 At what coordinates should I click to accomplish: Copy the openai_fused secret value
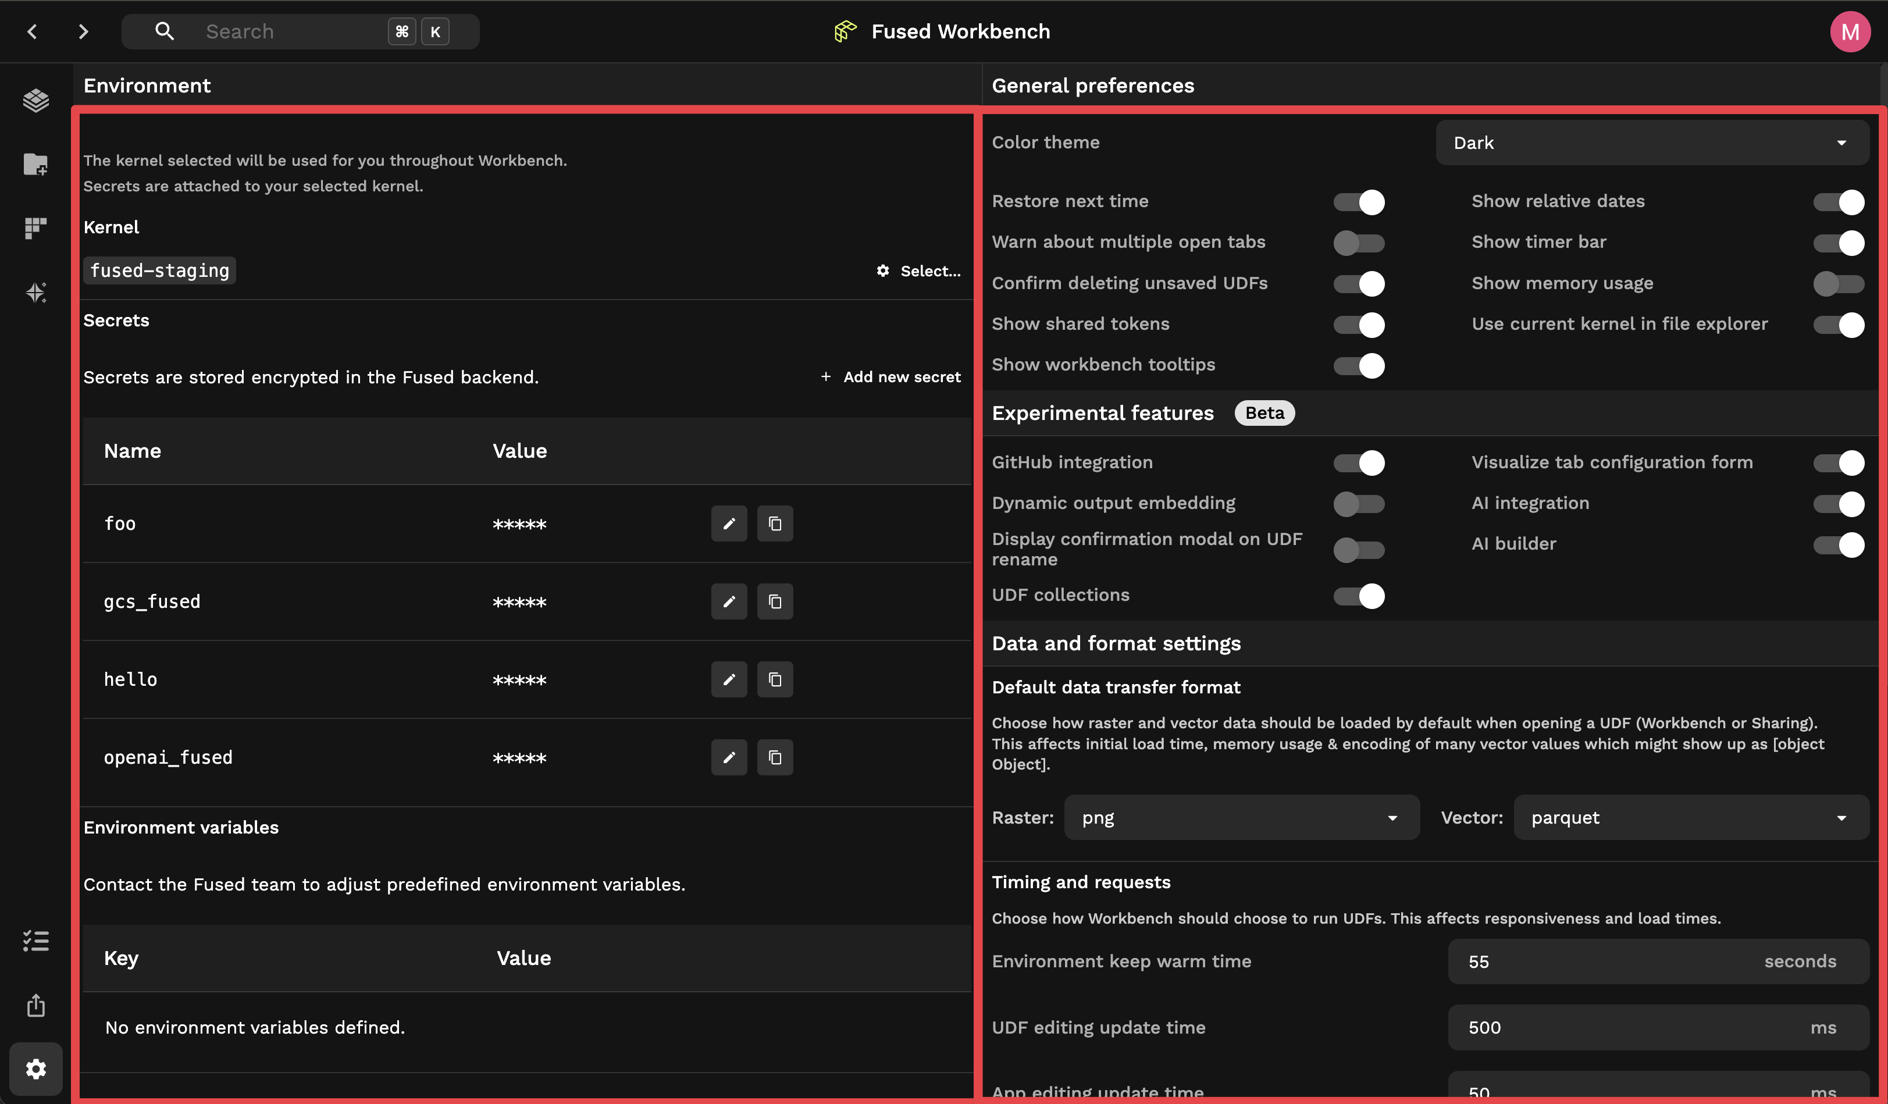click(x=775, y=758)
